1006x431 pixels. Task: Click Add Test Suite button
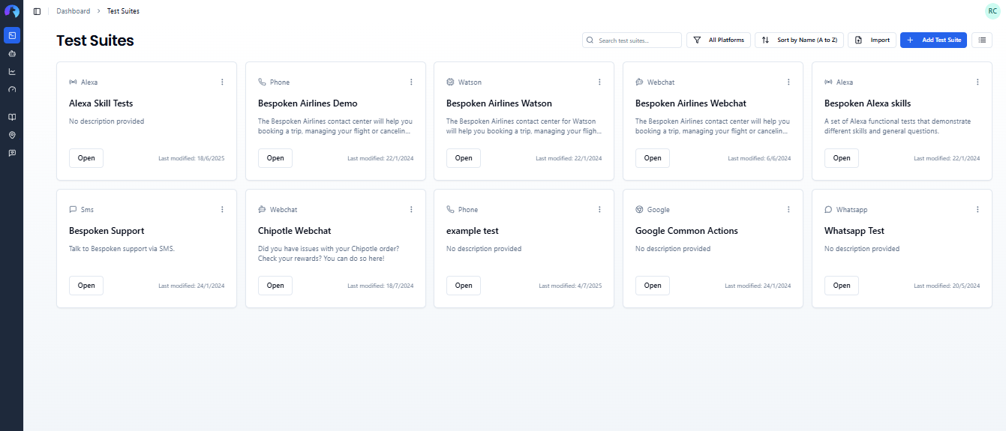tap(933, 40)
